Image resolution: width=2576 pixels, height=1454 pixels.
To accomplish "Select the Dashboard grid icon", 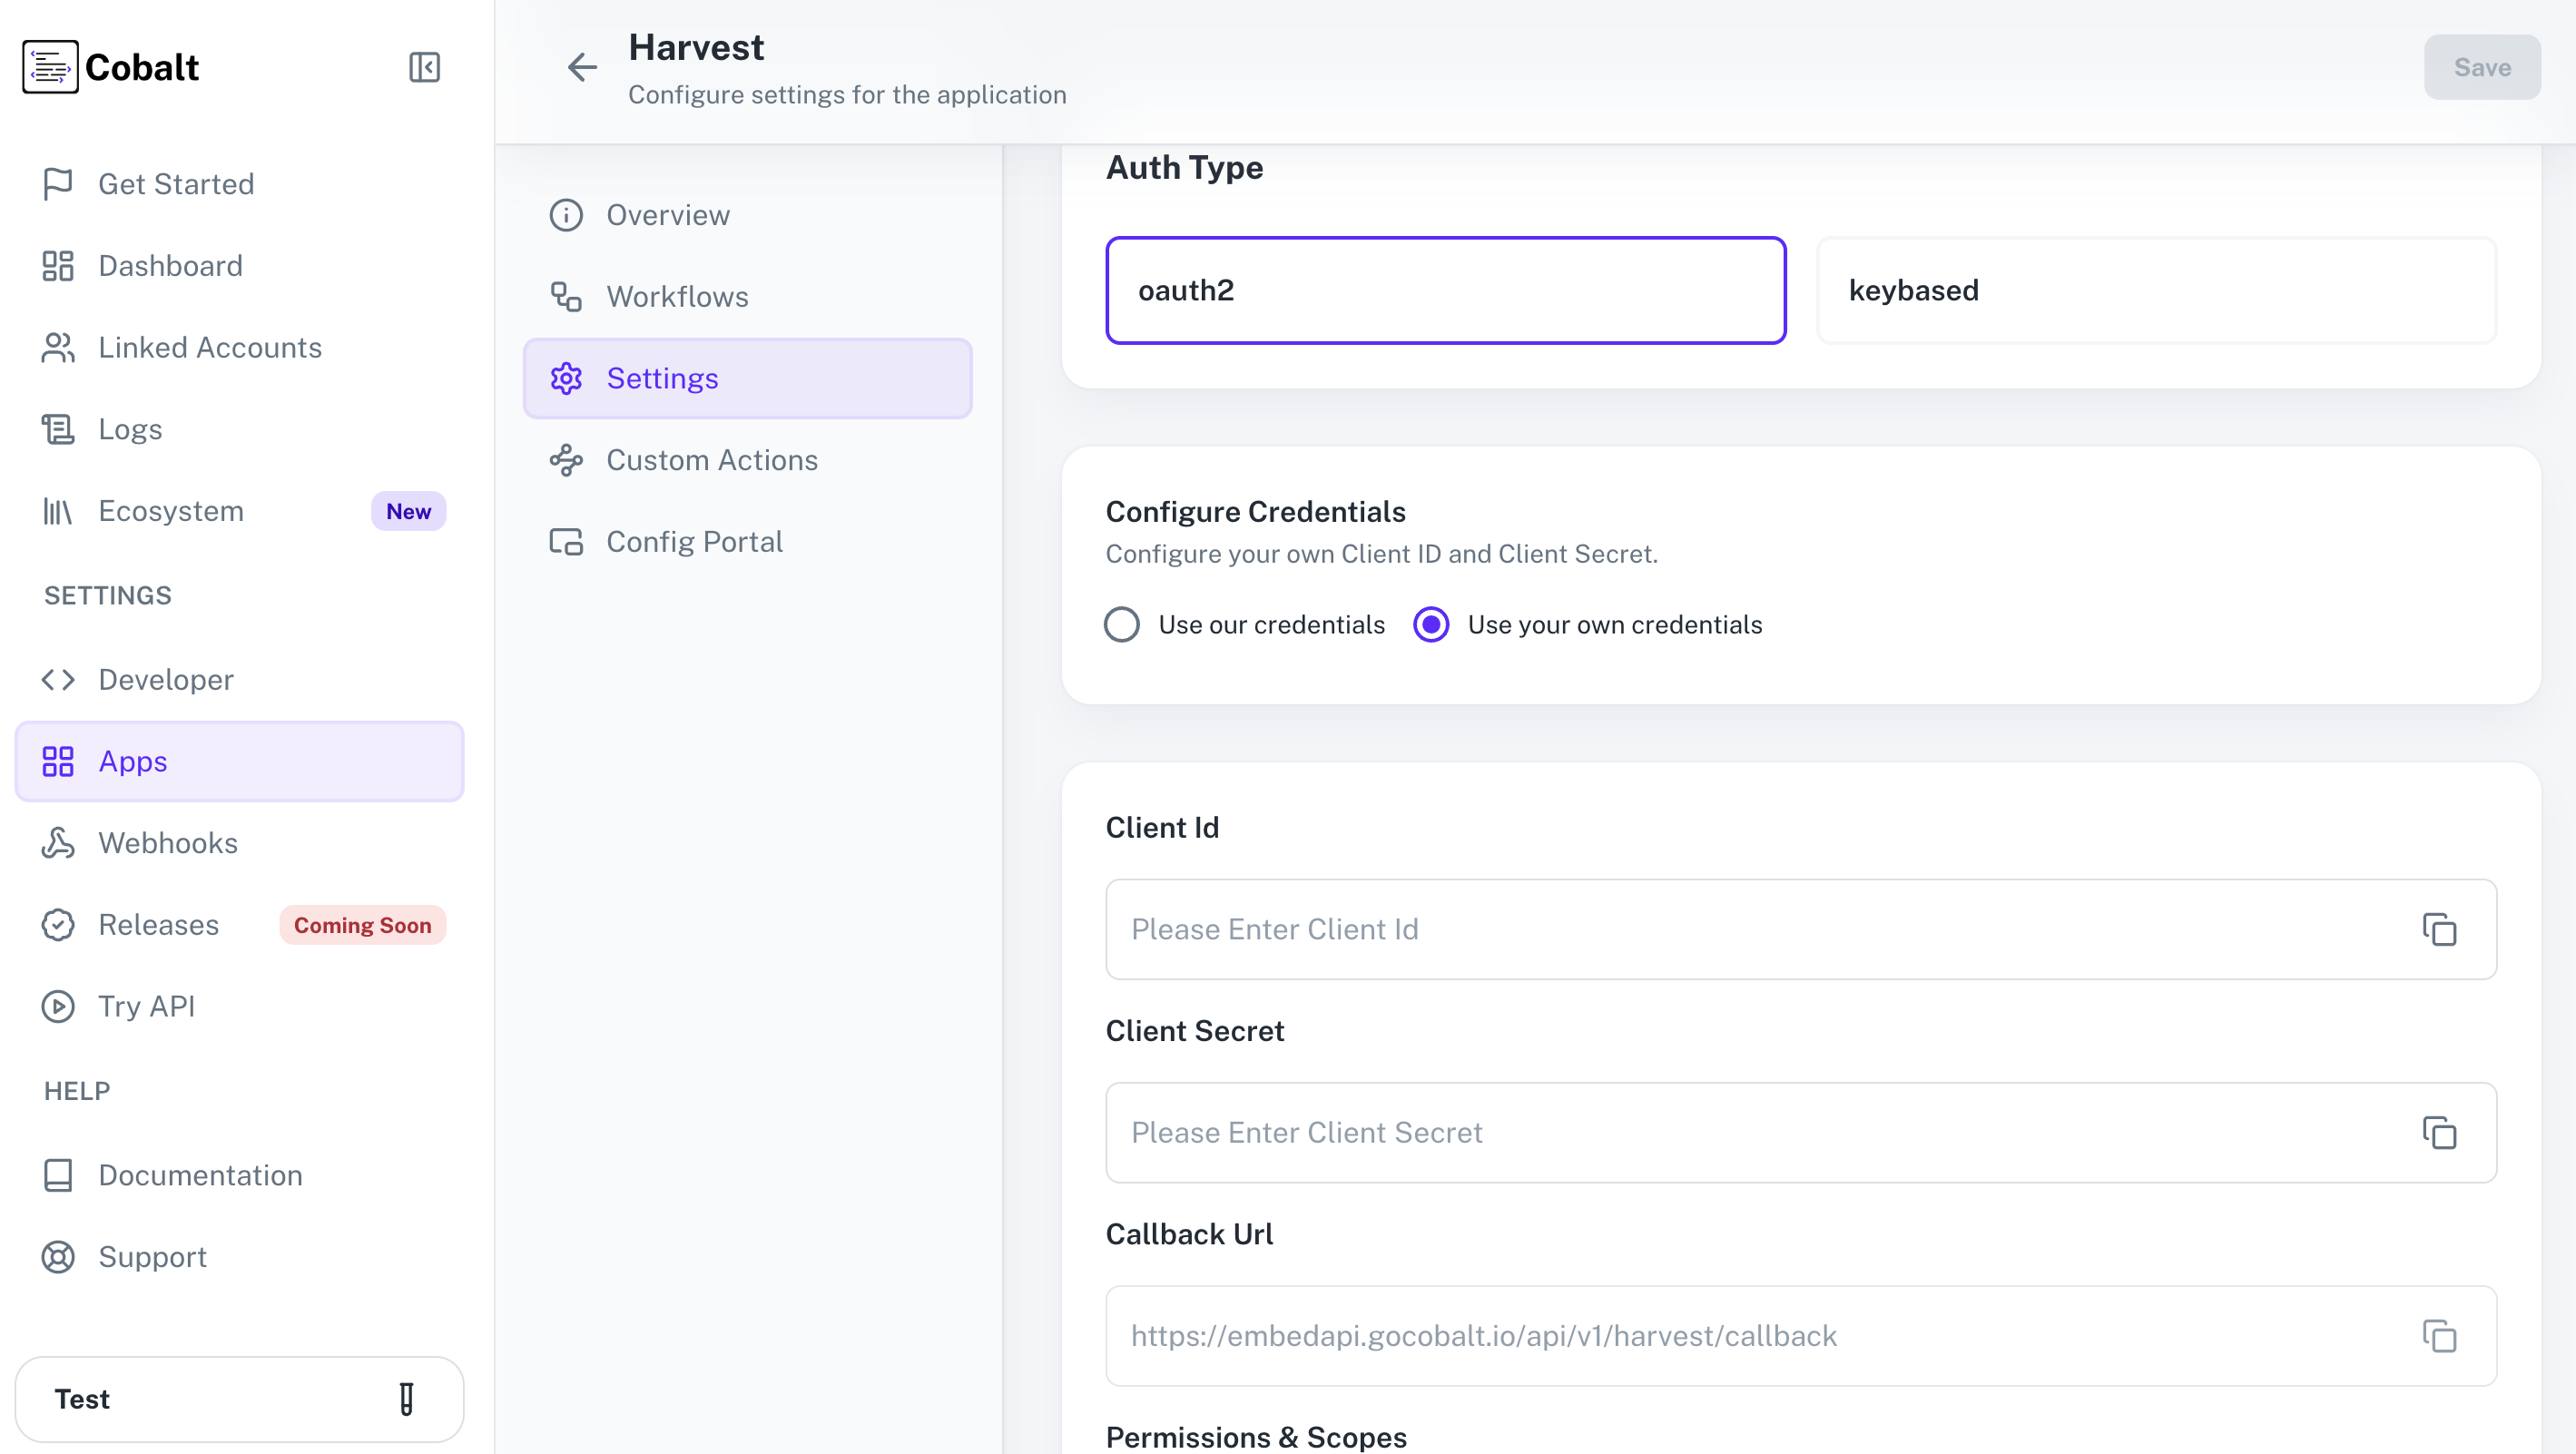I will coord(57,265).
